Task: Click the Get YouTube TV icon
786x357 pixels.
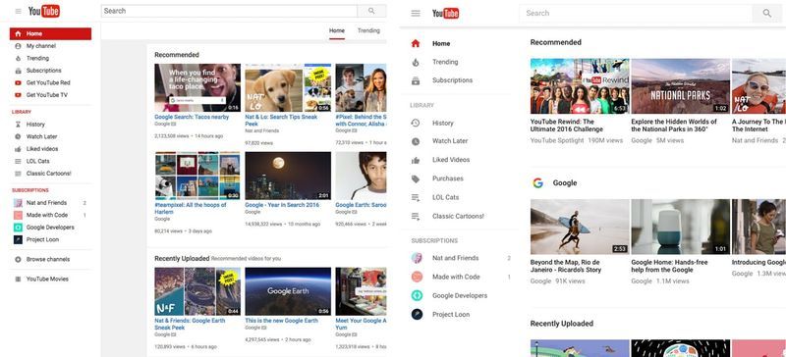Action: click(x=18, y=95)
